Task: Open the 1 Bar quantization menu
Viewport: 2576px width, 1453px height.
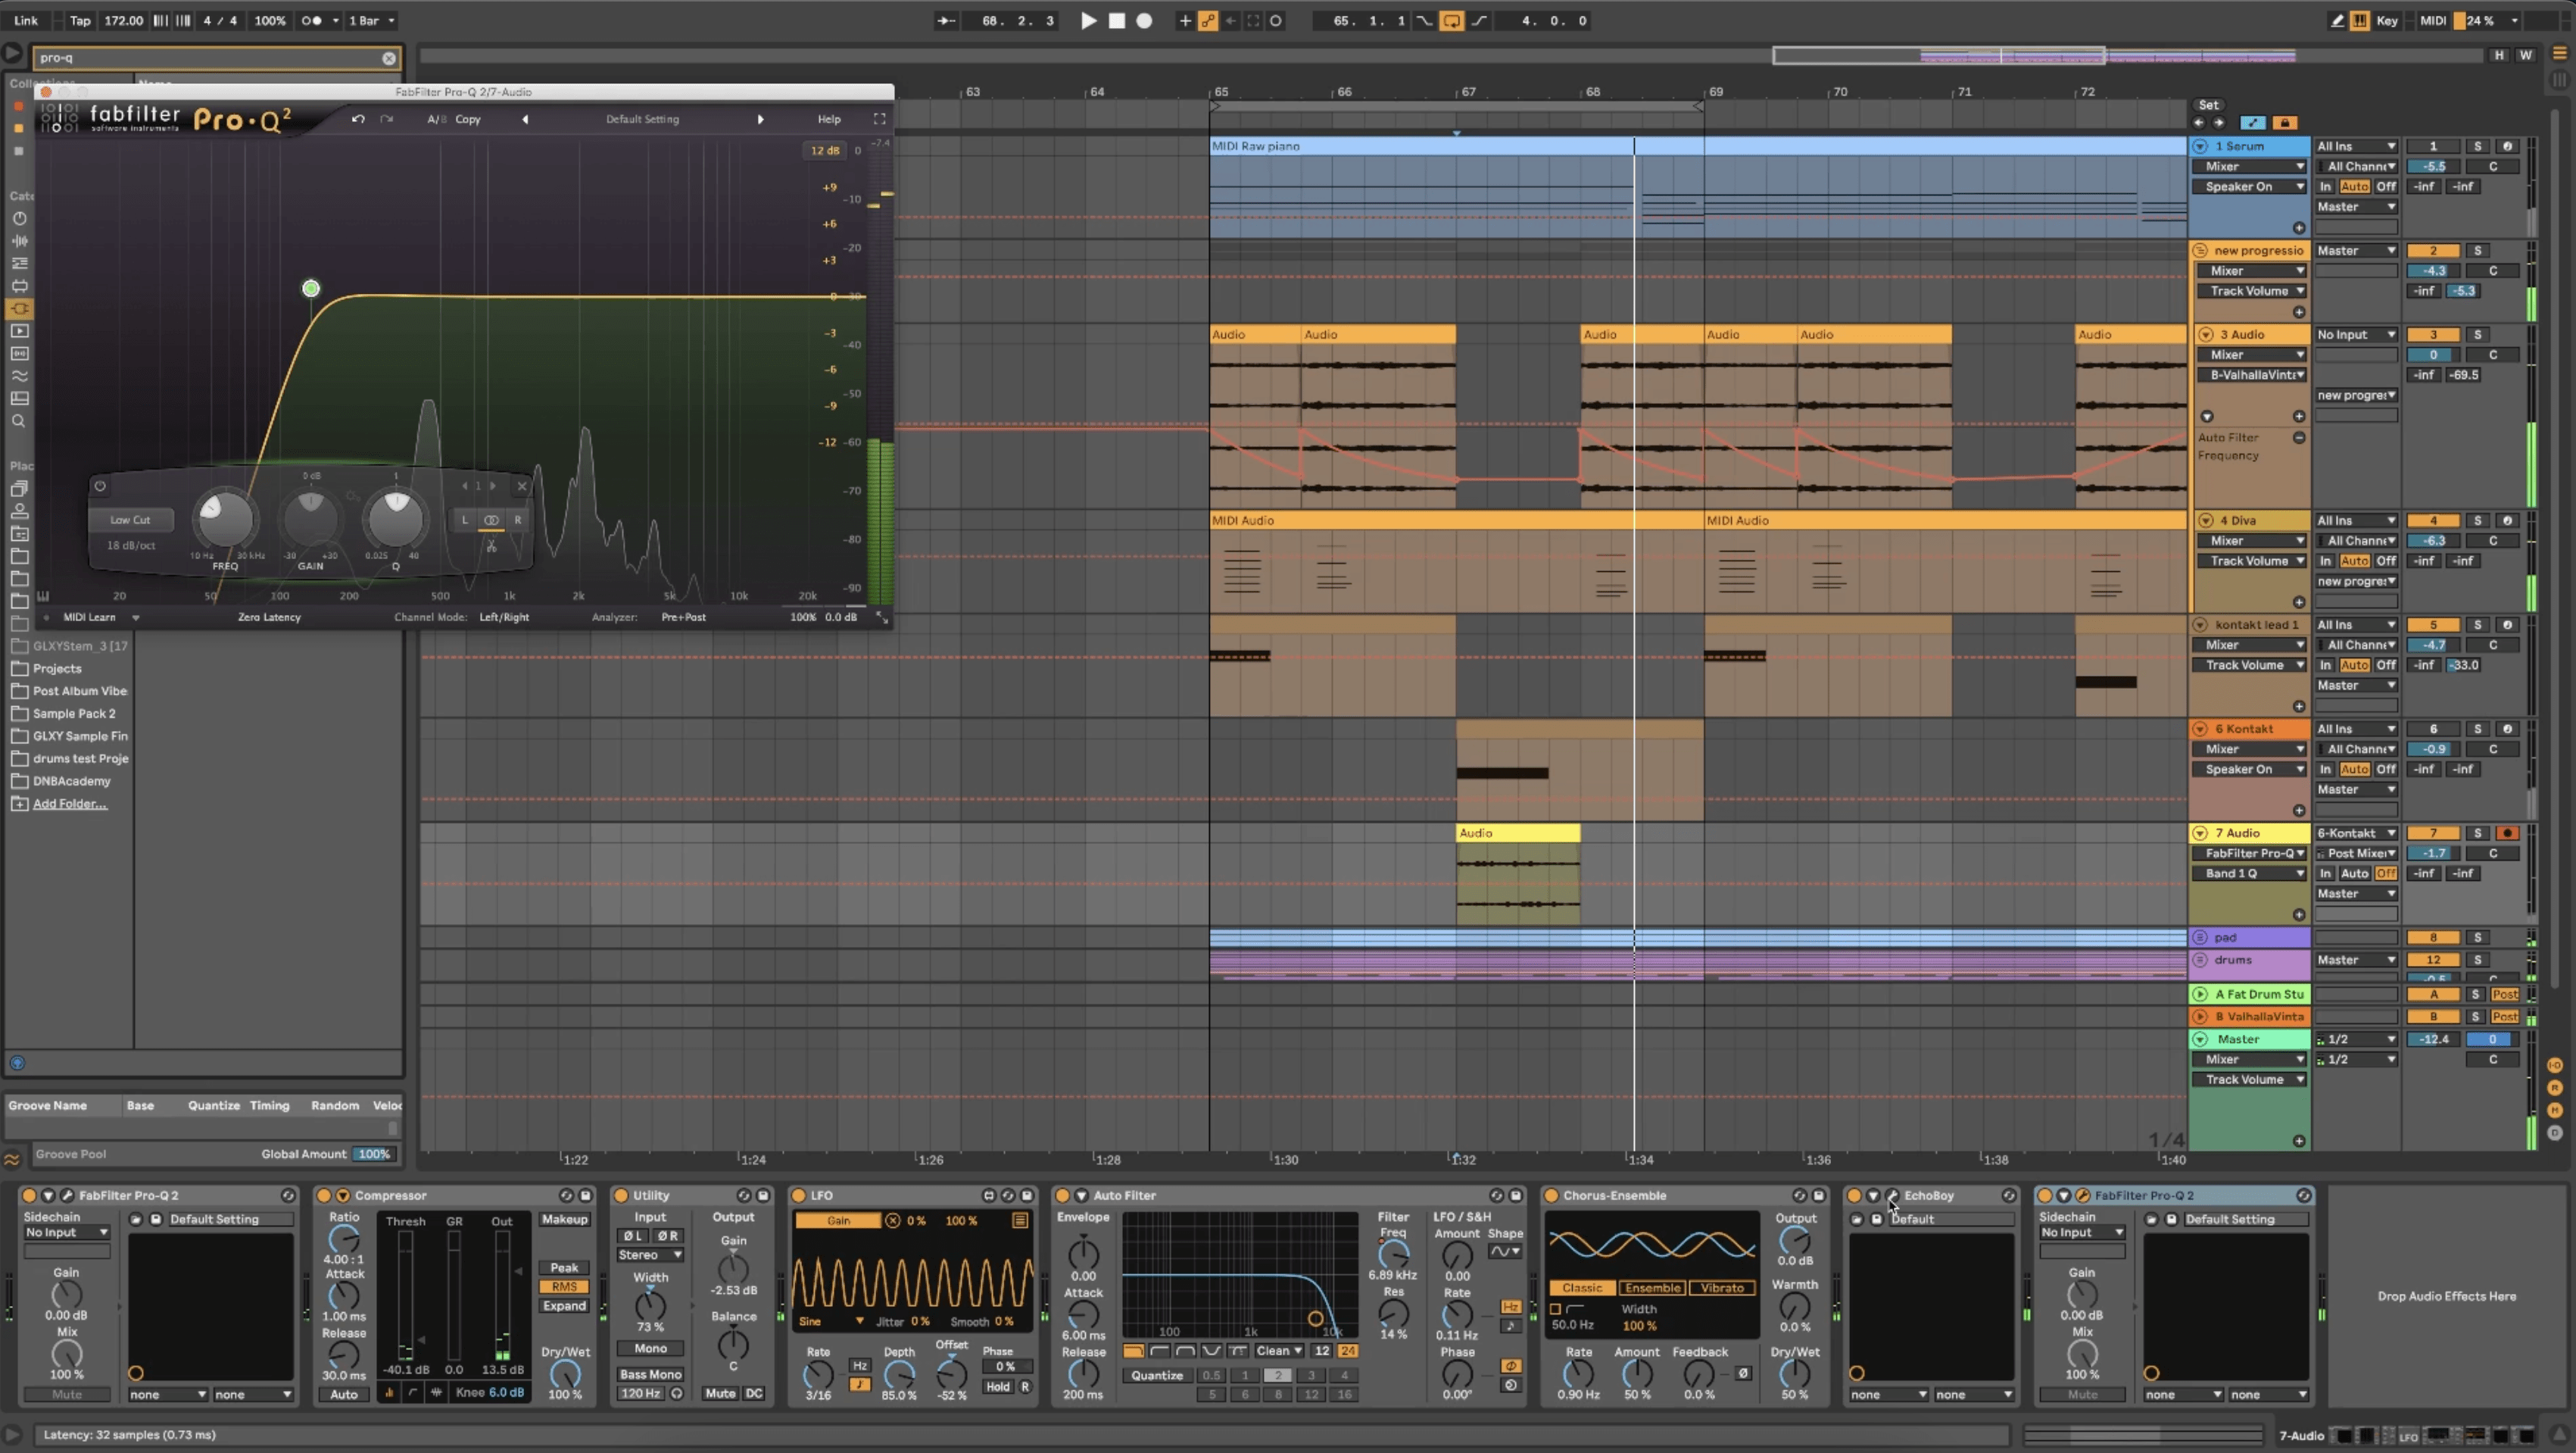Action: (370, 20)
